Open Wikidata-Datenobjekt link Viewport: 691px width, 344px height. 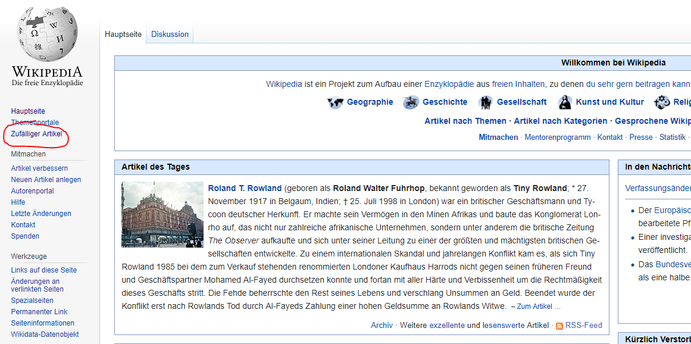point(45,334)
